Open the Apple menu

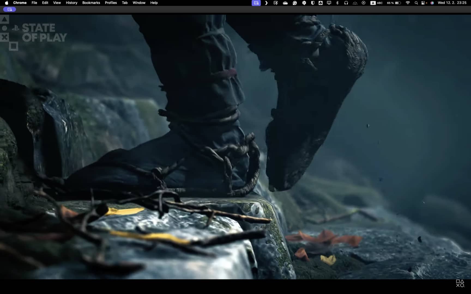[x=7, y=3]
